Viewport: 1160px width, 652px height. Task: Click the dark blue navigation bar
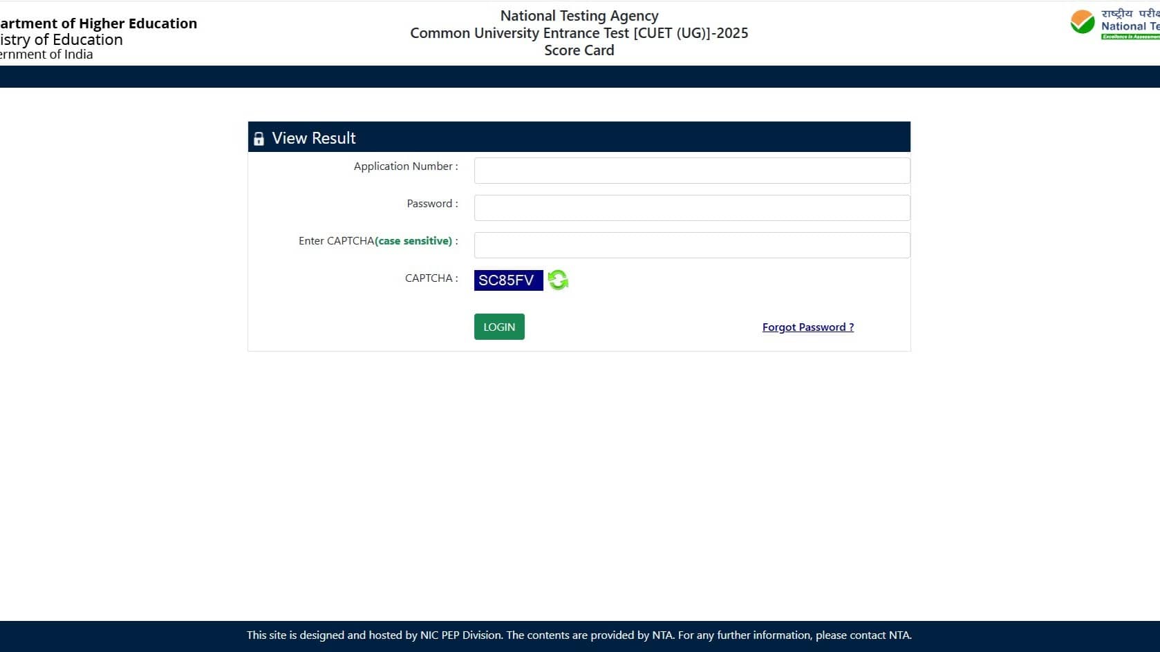(x=580, y=77)
